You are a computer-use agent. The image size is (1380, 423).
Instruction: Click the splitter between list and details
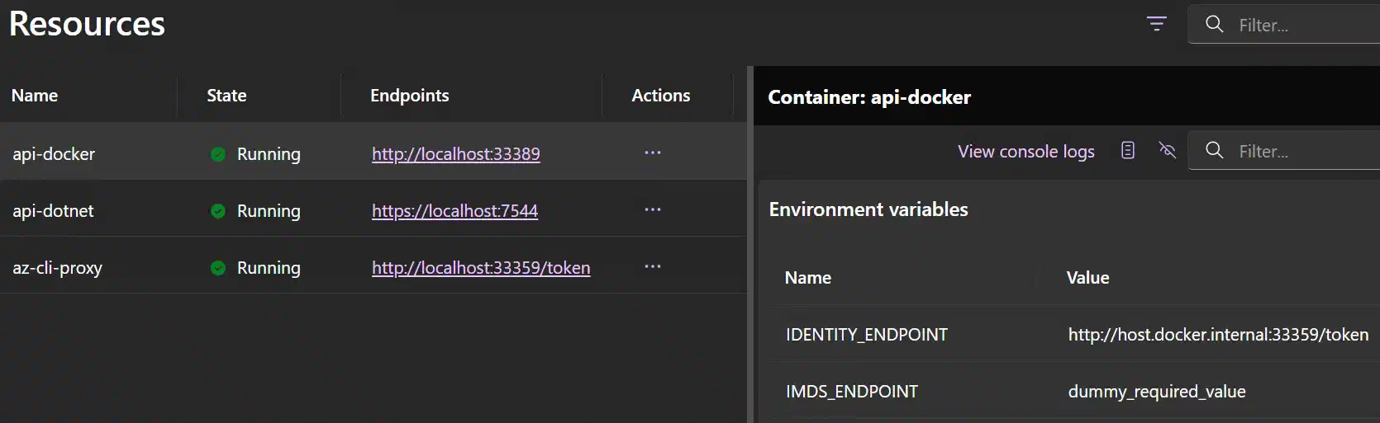pos(750,244)
